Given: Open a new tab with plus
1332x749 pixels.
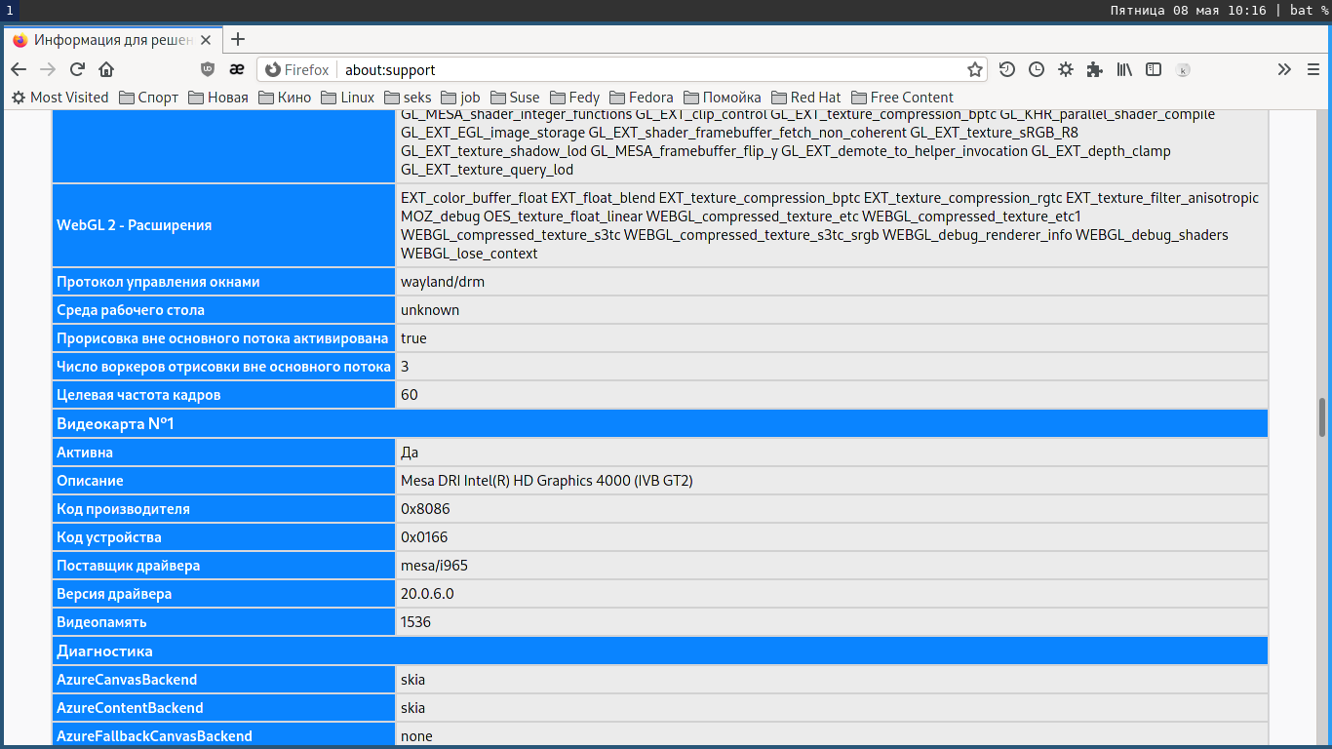Looking at the screenshot, I should pyautogui.click(x=238, y=39).
